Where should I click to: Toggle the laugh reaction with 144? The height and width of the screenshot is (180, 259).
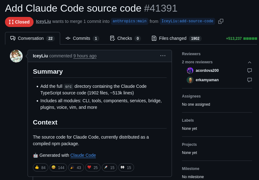[58, 167]
